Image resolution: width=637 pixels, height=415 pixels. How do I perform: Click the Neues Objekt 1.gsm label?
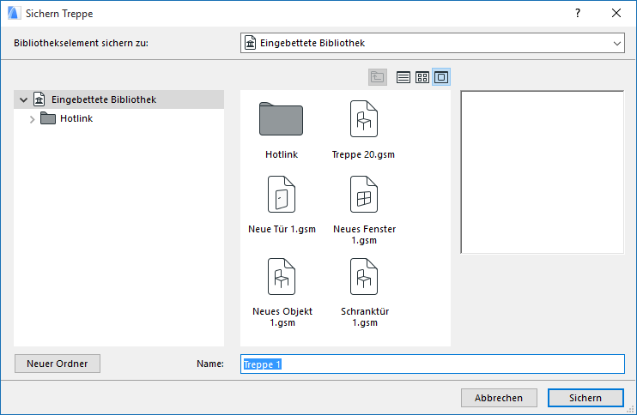click(282, 317)
